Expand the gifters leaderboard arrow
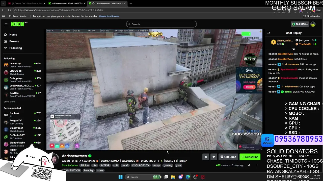323x181 pixels. [294, 49]
